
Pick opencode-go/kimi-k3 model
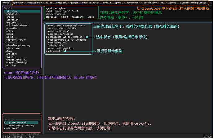pyautogui.click(x=60, y=34)
